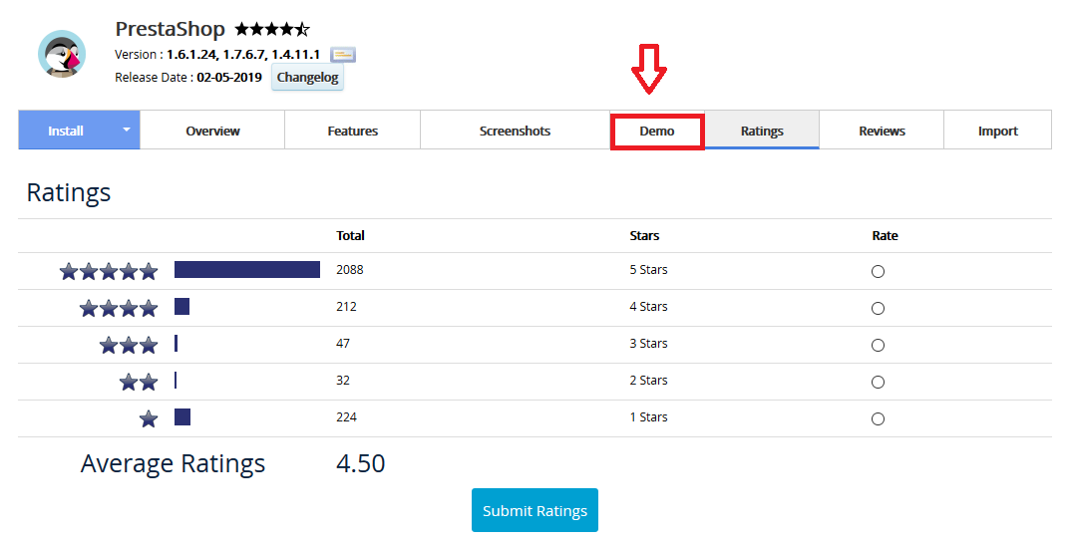
Task: Expand the Install button dropdown arrow
Action: click(x=127, y=130)
